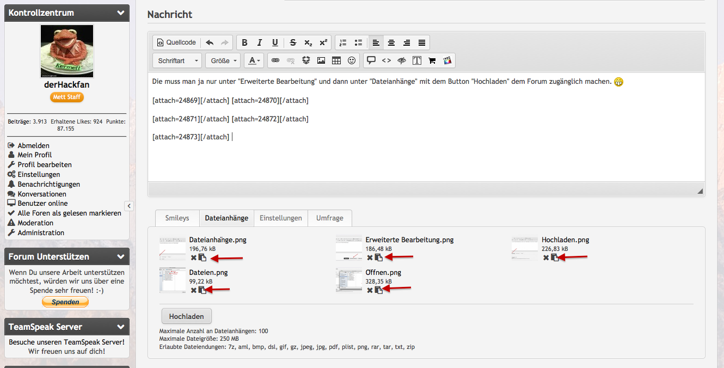Screen dimensions: 724x368
Task: Open the Umfrage tab
Action: click(329, 218)
